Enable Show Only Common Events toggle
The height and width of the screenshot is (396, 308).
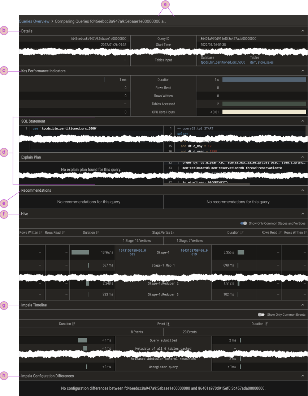[x=261, y=315]
